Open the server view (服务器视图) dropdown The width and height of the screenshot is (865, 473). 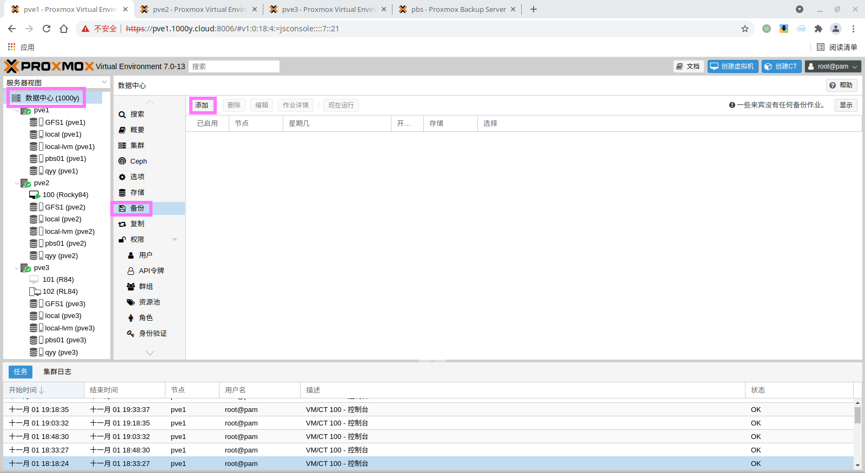(104, 82)
